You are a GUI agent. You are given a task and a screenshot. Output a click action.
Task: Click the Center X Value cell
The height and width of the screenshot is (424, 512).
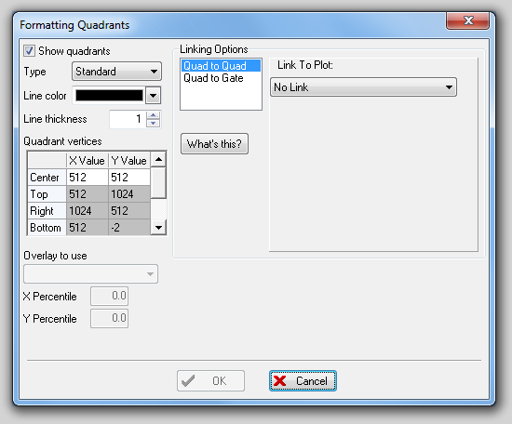88,178
